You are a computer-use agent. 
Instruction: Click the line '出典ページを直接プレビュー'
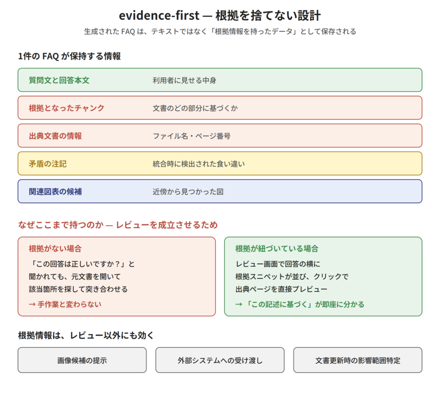[x=281, y=289]
